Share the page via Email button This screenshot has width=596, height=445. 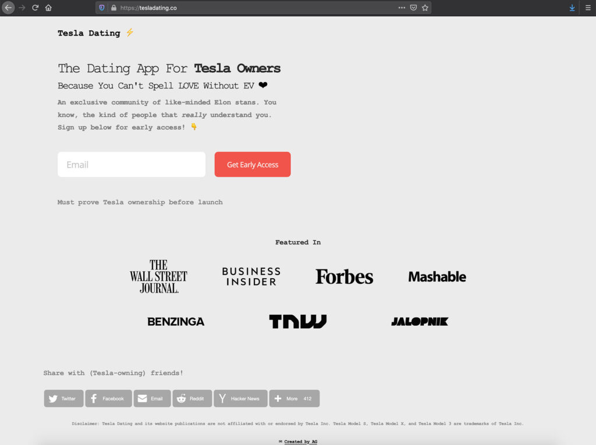click(152, 398)
